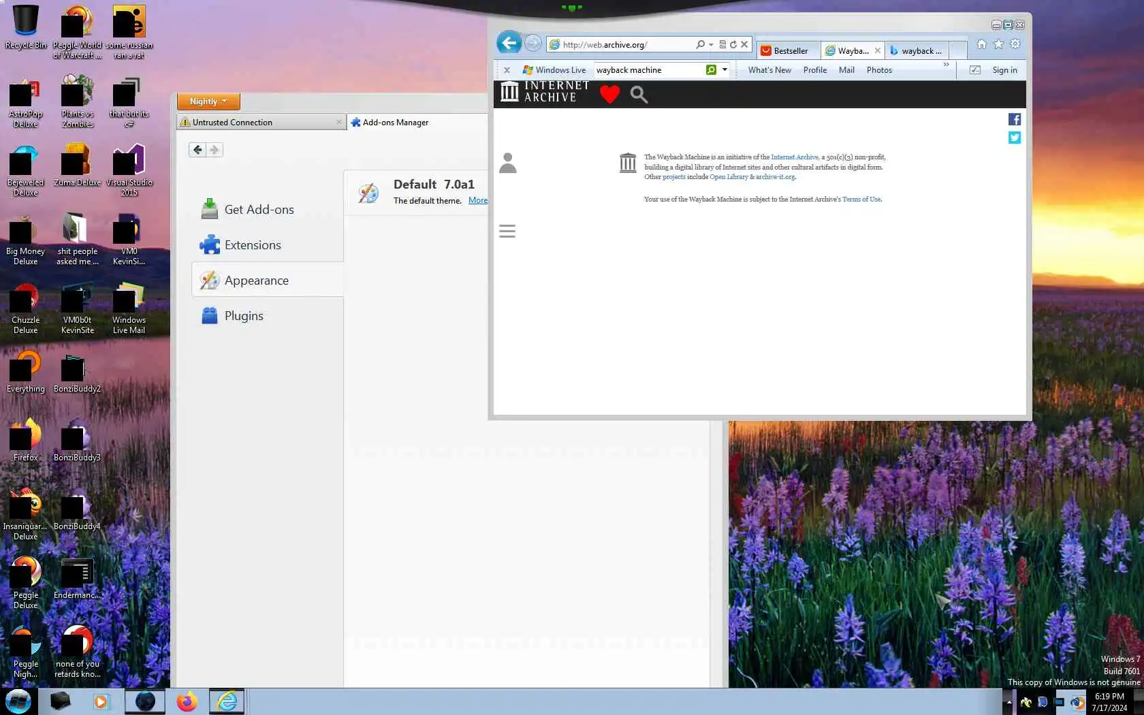The image size is (1144, 715).
Task: Open Mail on Windows Live toolbar
Action: [846, 69]
